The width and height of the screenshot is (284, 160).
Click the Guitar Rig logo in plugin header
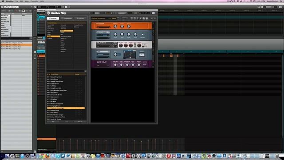(56, 13)
